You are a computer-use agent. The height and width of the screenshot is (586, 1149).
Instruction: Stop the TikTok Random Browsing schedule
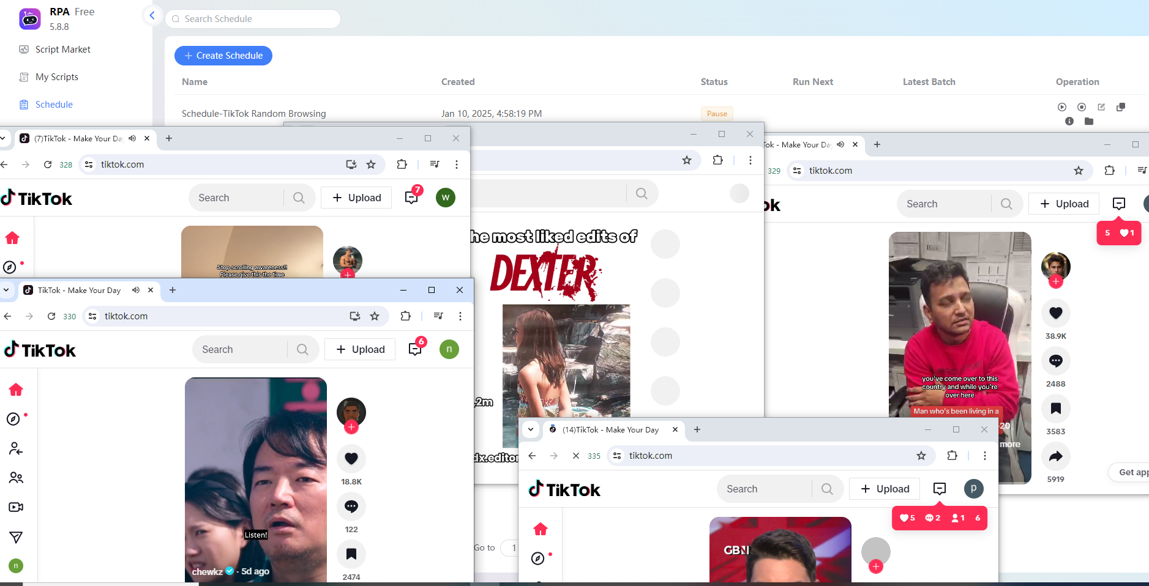pyautogui.click(x=1082, y=107)
